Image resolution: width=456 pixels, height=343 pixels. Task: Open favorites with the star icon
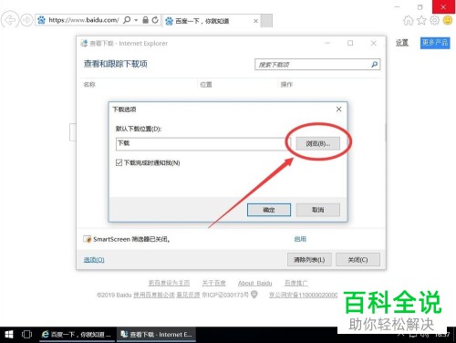tap(421, 20)
